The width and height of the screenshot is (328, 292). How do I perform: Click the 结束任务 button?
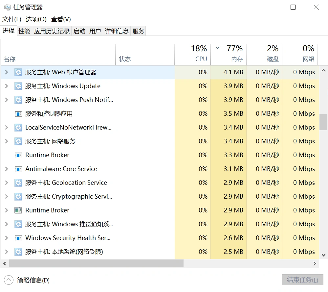302,280
